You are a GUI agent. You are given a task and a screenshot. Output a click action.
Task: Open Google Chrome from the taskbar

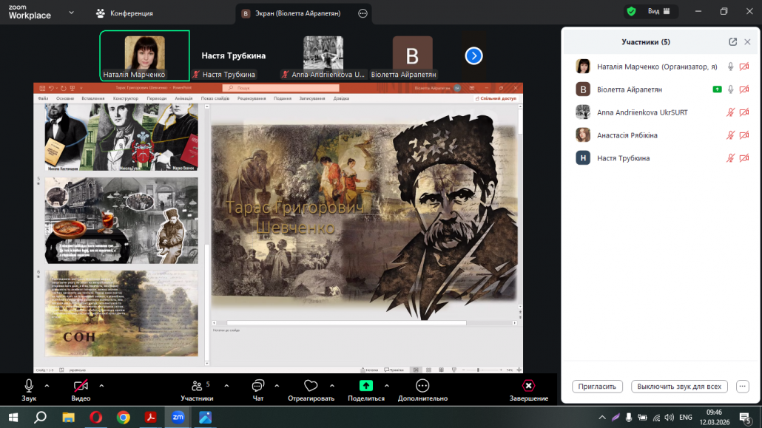tap(124, 417)
